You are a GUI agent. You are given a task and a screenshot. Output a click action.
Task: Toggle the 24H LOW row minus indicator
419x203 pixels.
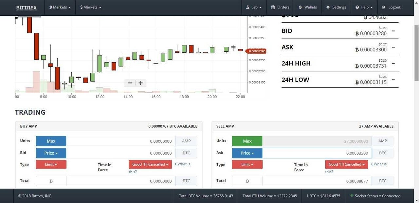393,80
